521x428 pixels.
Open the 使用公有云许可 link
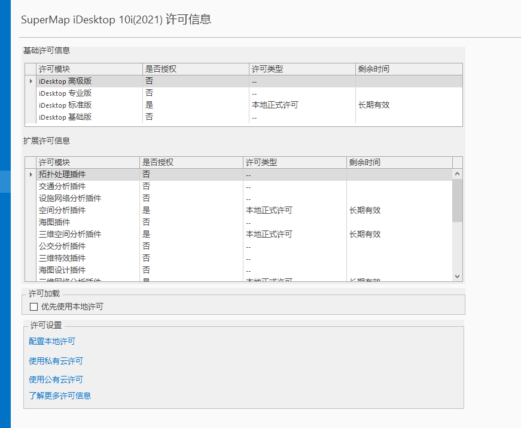coord(56,380)
